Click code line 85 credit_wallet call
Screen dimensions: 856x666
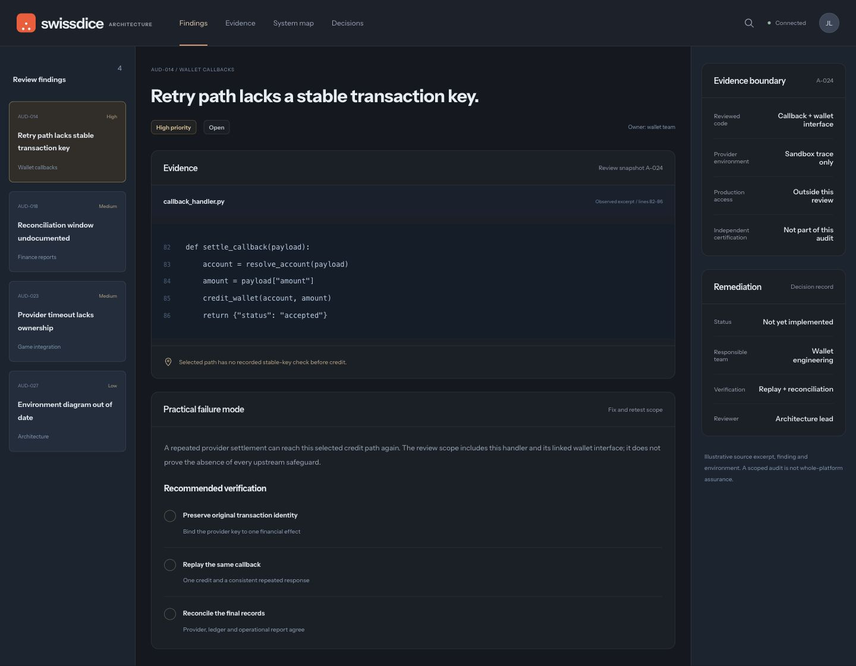(x=267, y=298)
